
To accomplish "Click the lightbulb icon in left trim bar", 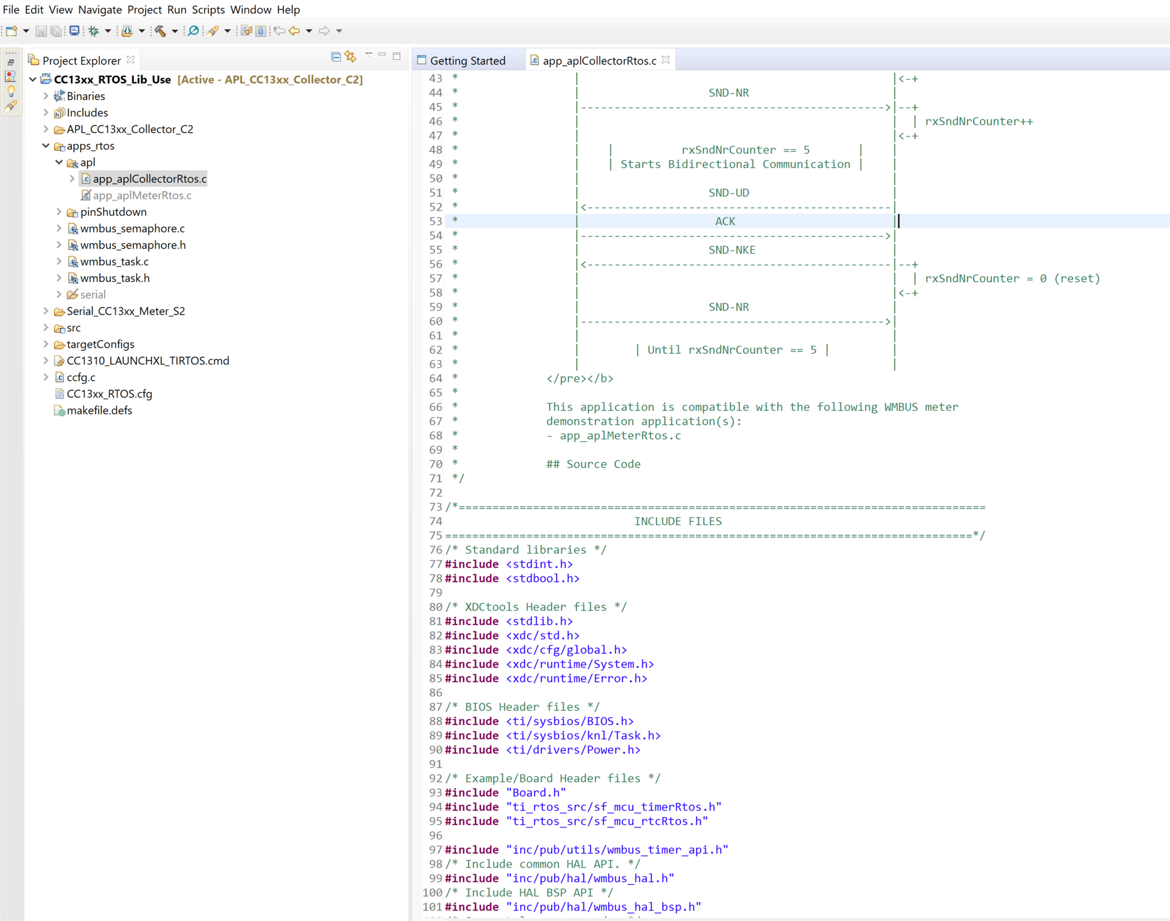I will [11, 91].
